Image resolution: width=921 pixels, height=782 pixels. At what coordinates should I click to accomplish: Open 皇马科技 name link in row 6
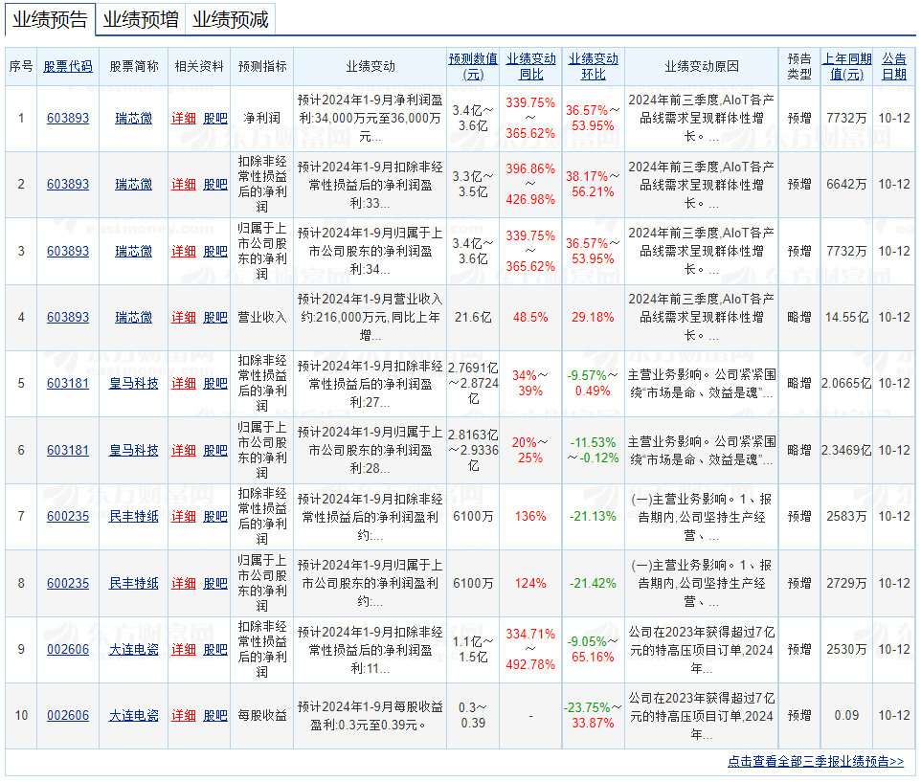coord(134,450)
